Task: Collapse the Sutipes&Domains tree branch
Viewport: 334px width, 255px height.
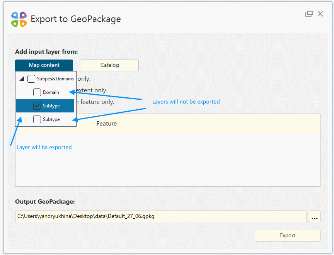Action: 22,78
